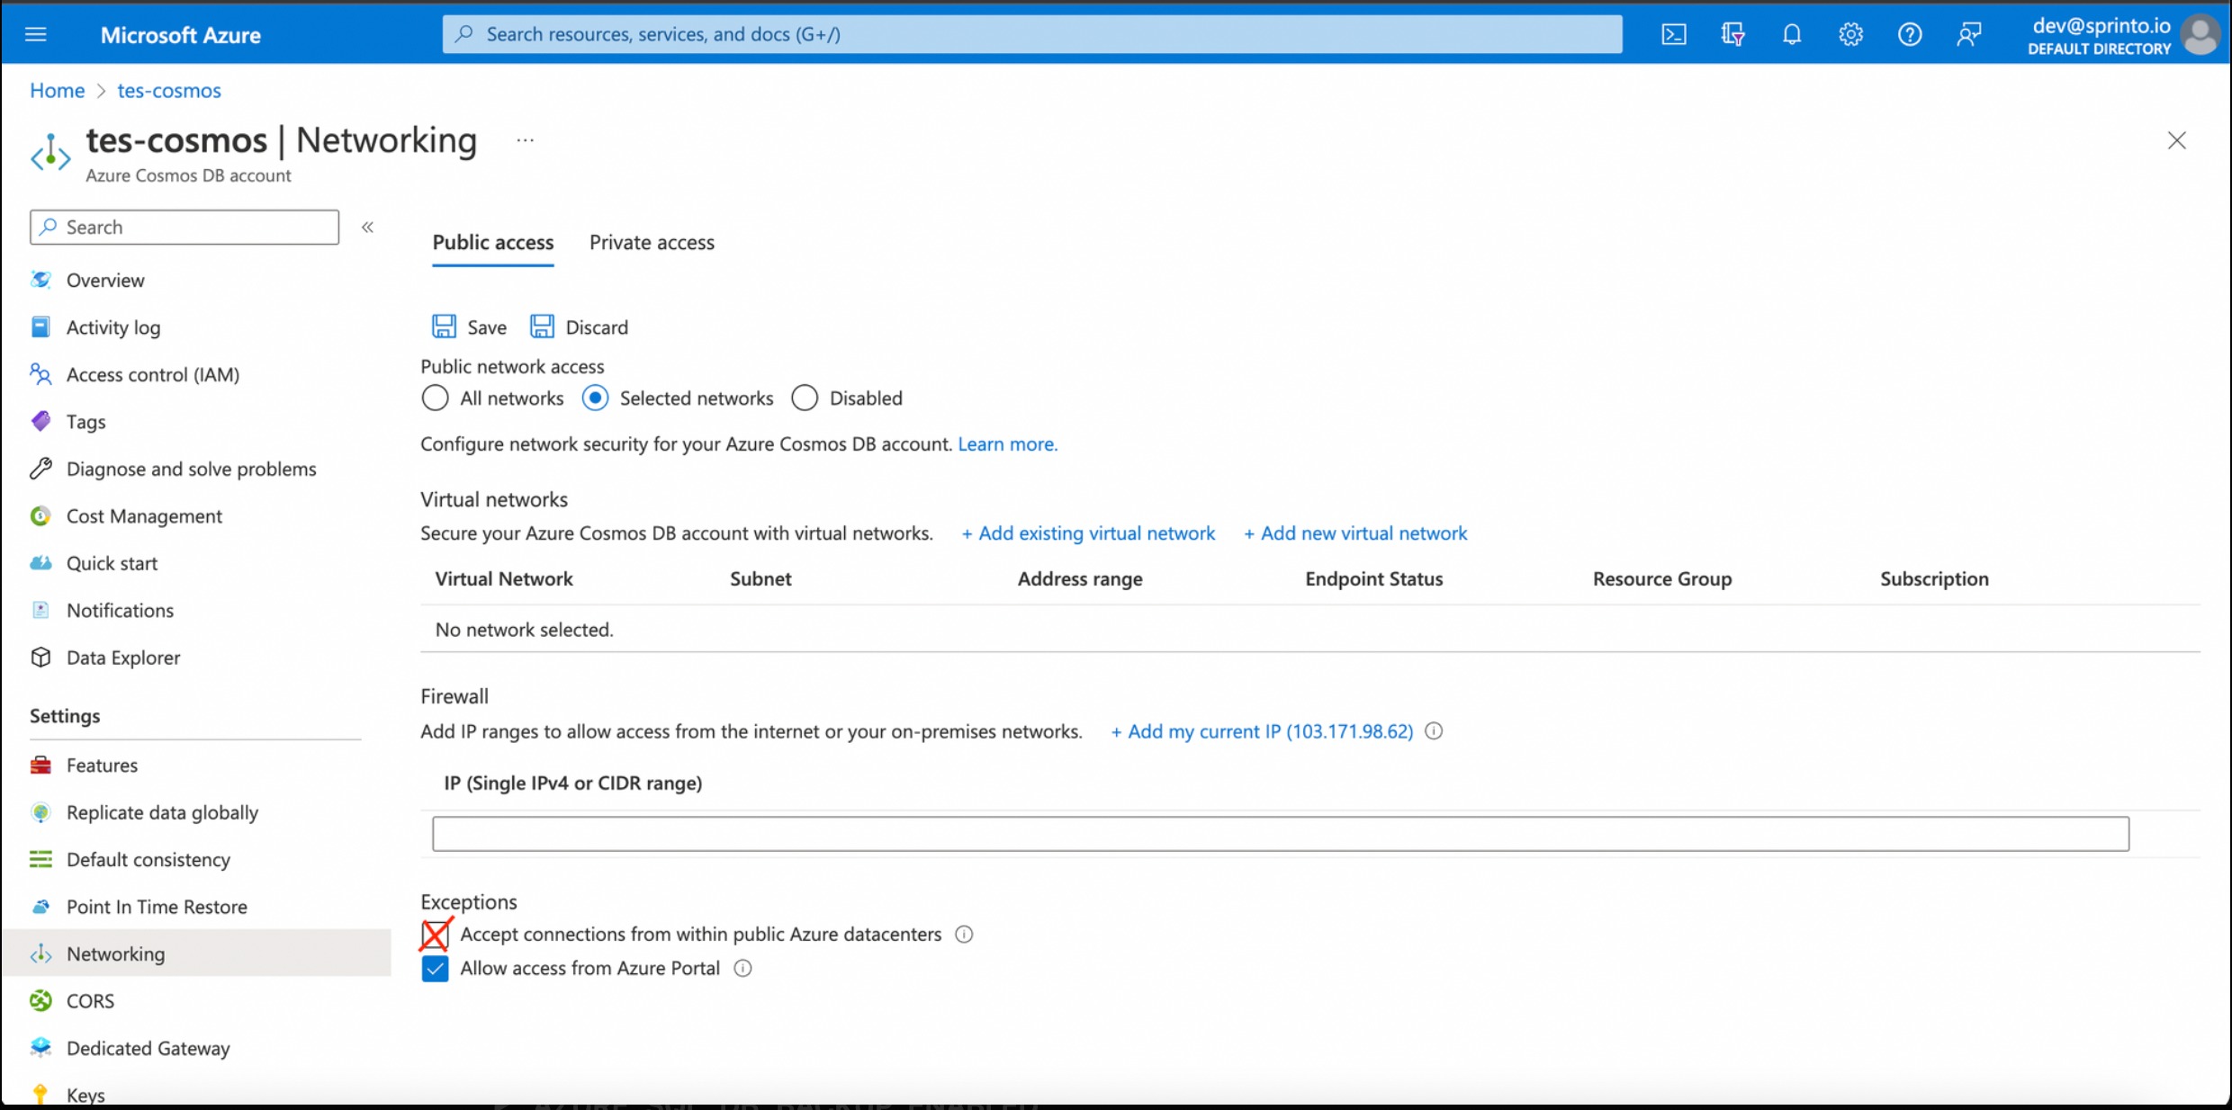This screenshot has height=1110, width=2232.
Task: Toggle Accept connections from public Azure datacenters
Action: [435, 934]
